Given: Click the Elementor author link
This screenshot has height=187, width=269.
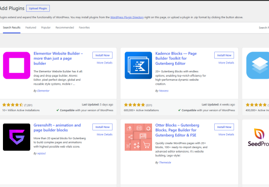Looking at the screenshot, I should click(43, 91).
